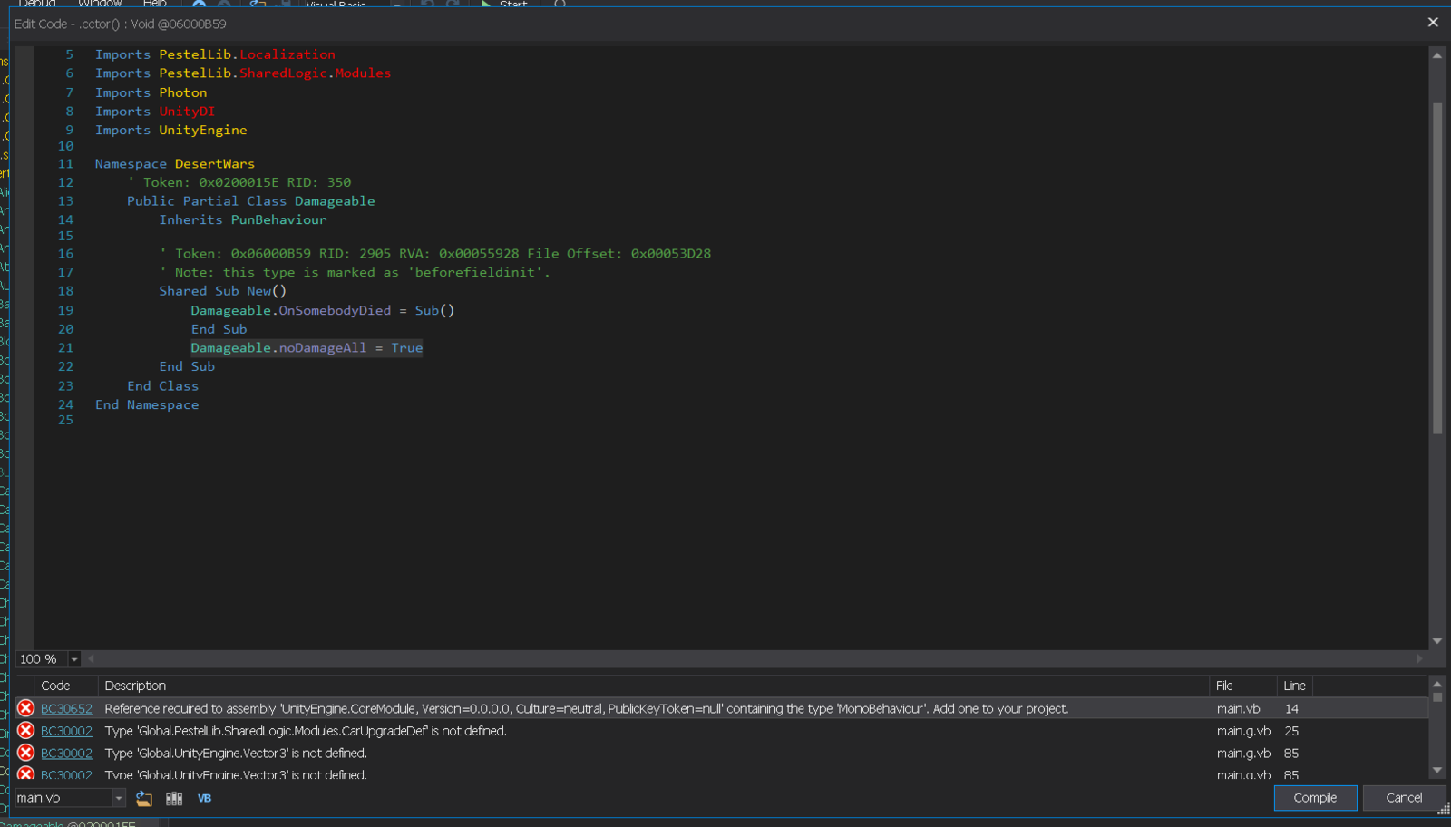This screenshot has height=827, width=1451.
Task: Click 'Localization' in the Imports PestelLib line
Action: coord(287,54)
